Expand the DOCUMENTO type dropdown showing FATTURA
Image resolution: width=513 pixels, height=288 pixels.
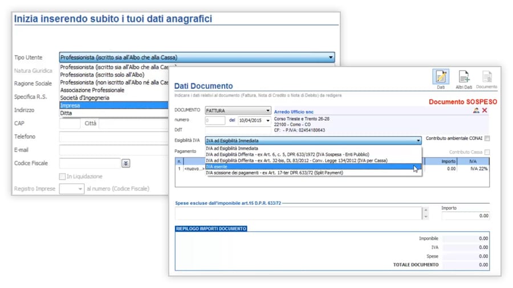point(268,111)
